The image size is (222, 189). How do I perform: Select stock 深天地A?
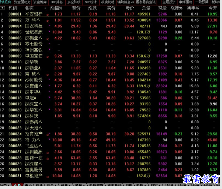[34, 128]
